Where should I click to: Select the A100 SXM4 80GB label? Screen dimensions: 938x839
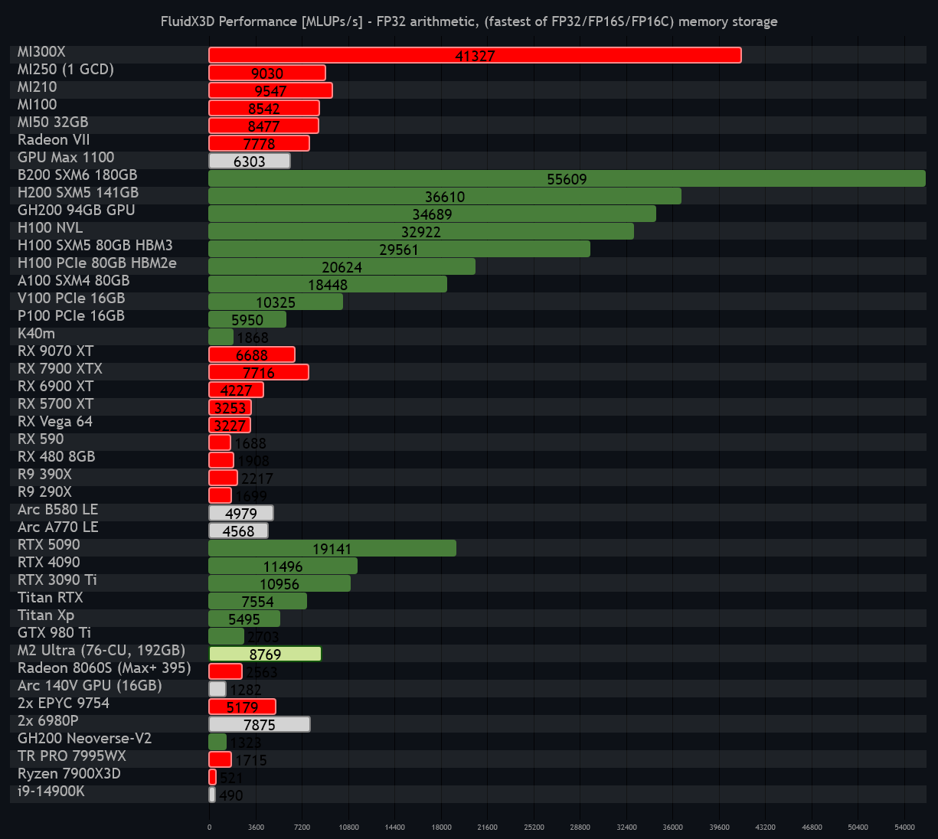click(x=74, y=281)
